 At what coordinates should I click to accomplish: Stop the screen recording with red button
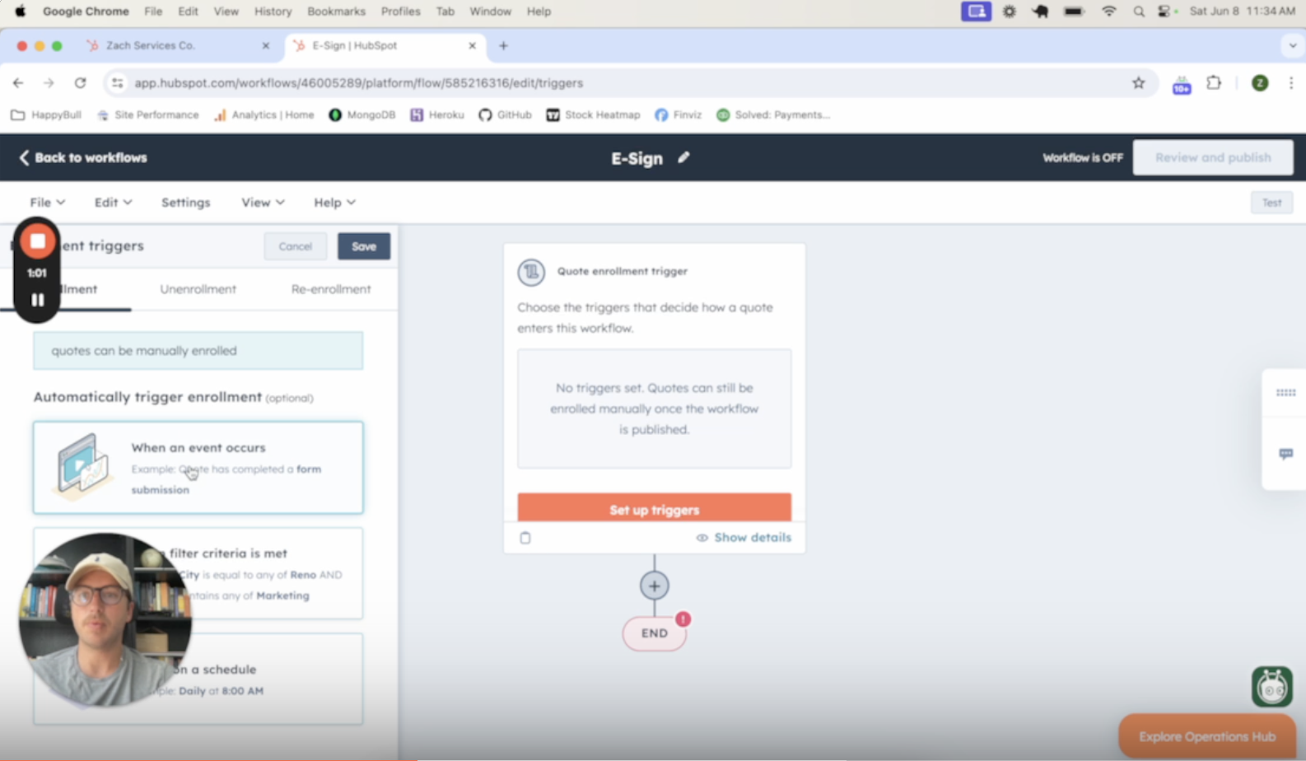pos(37,241)
